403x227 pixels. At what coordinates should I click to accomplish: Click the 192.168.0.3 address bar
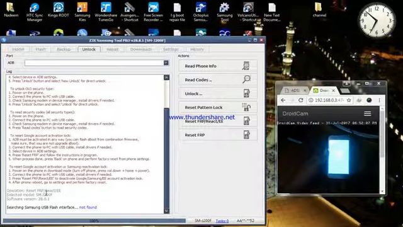329,100
